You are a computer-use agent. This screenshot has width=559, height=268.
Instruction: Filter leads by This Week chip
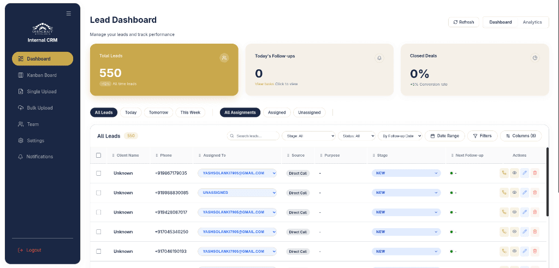click(x=191, y=112)
